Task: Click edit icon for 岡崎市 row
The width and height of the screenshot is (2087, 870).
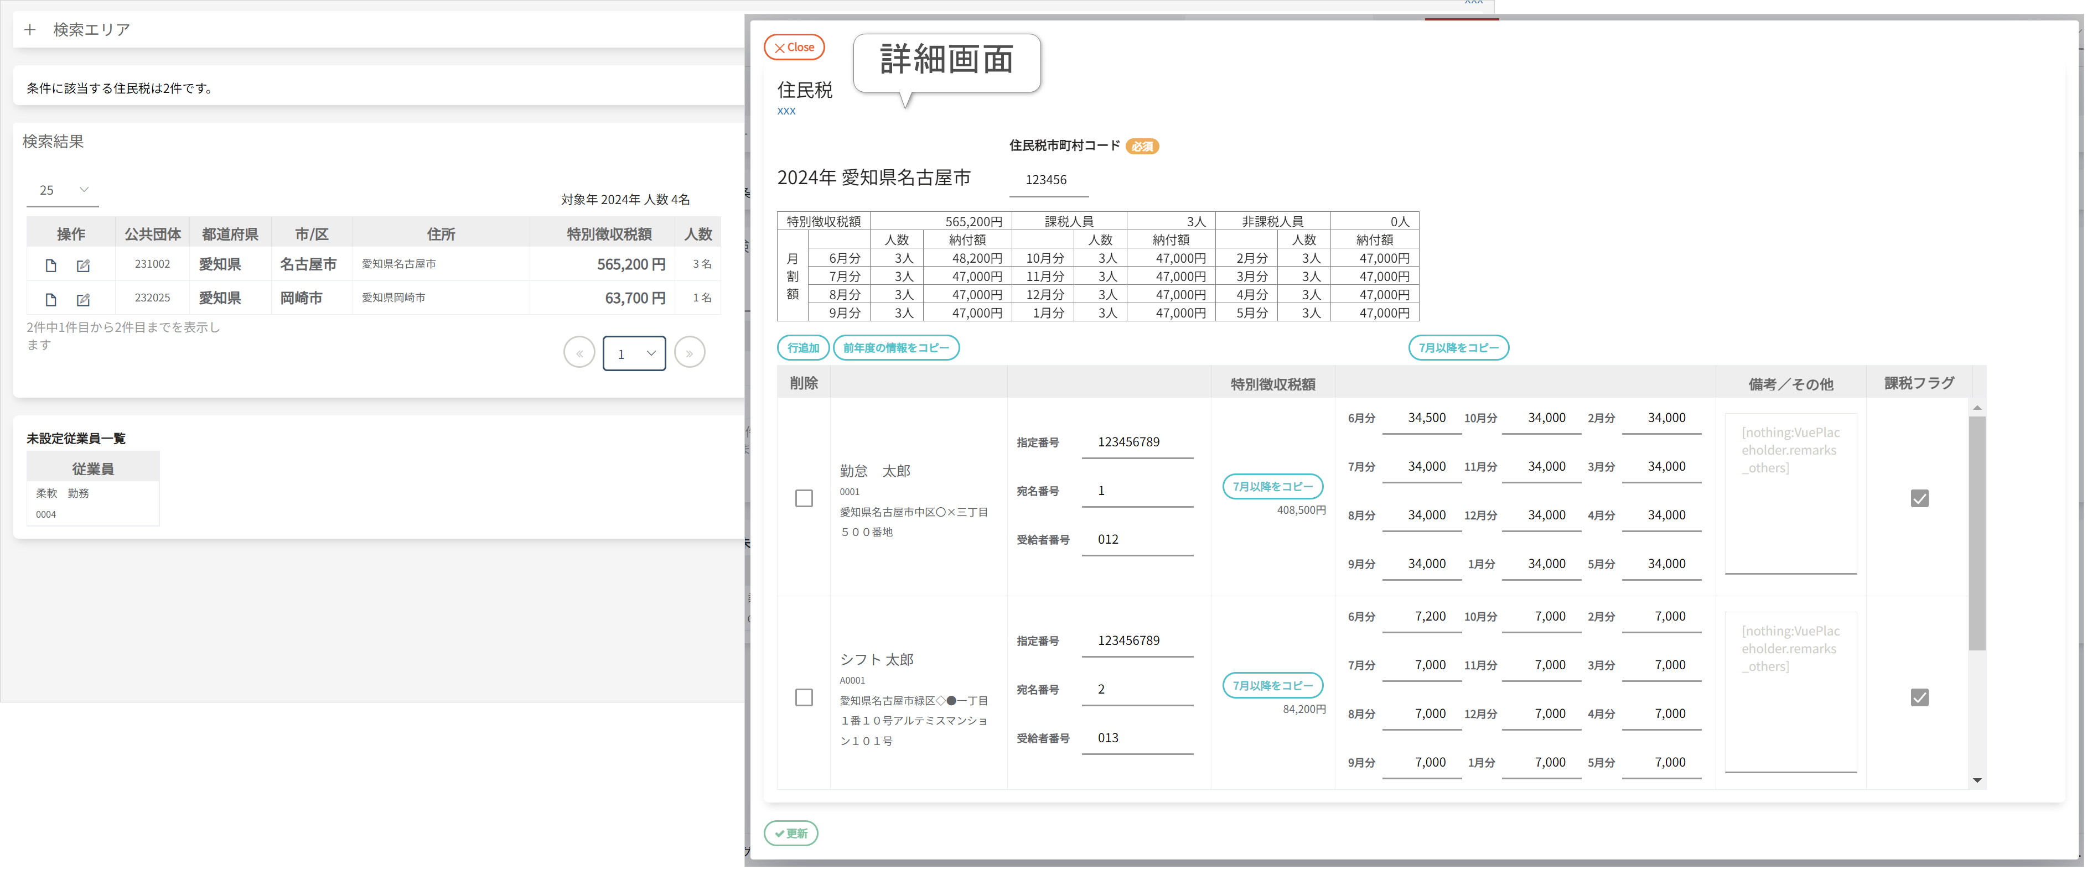Action: pos(82,299)
